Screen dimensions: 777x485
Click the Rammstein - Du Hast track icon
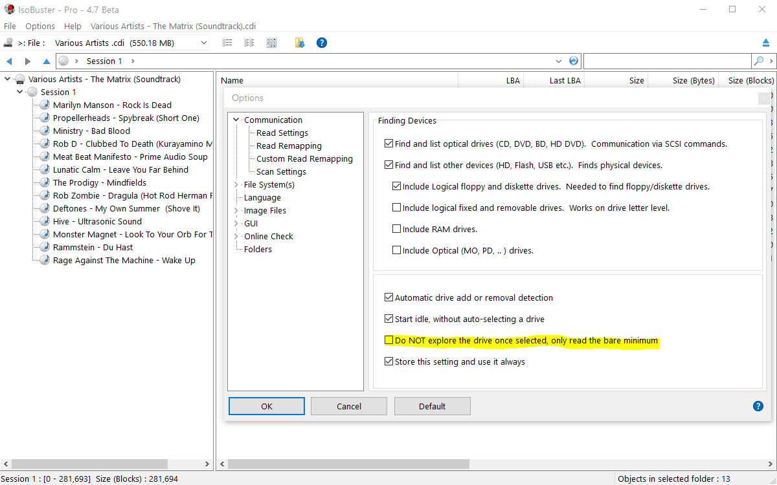click(45, 247)
